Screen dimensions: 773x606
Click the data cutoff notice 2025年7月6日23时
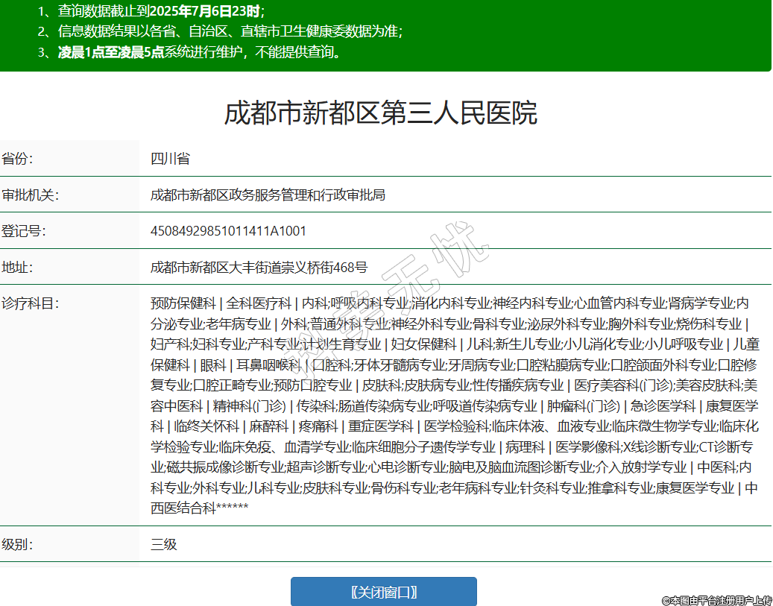tap(206, 11)
